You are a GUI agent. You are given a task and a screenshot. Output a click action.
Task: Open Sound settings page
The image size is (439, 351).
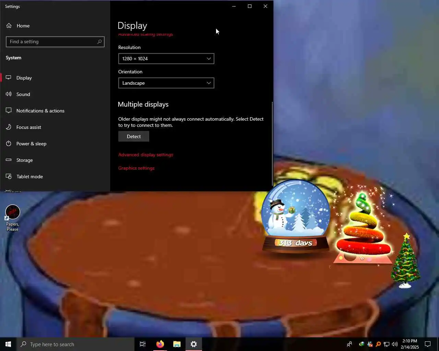tap(23, 94)
